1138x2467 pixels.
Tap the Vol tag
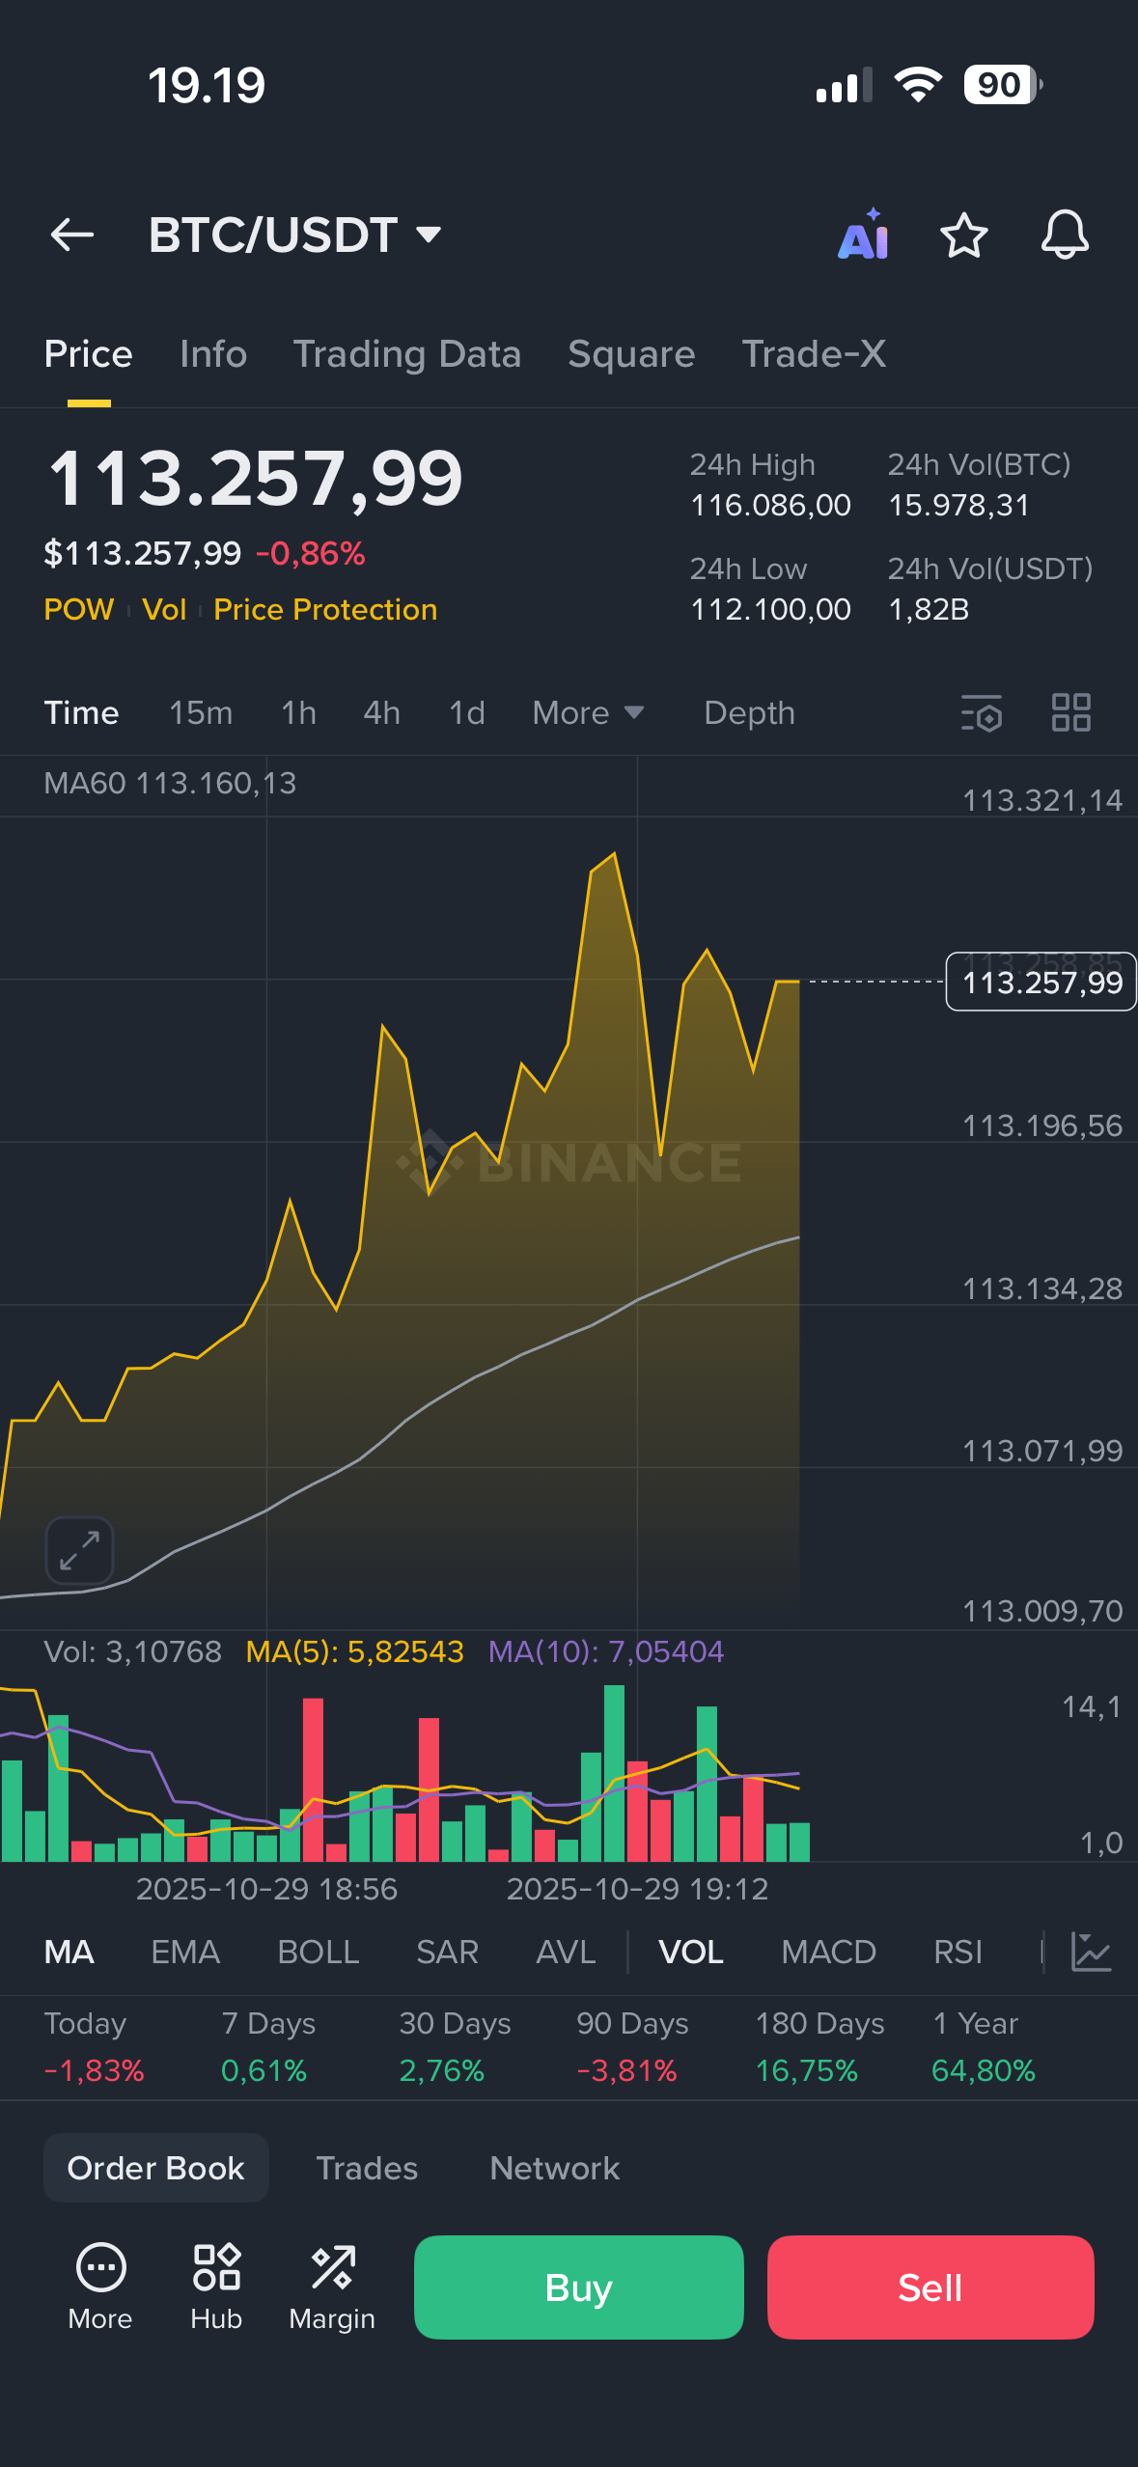coord(164,610)
